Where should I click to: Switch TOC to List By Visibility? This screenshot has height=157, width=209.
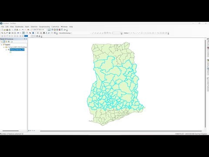point(7,41)
